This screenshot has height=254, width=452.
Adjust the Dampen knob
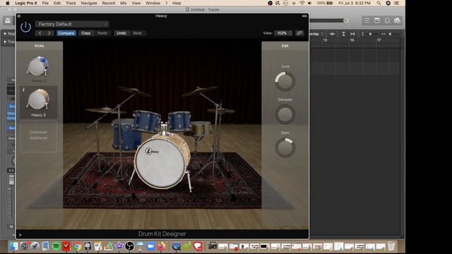(x=285, y=114)
